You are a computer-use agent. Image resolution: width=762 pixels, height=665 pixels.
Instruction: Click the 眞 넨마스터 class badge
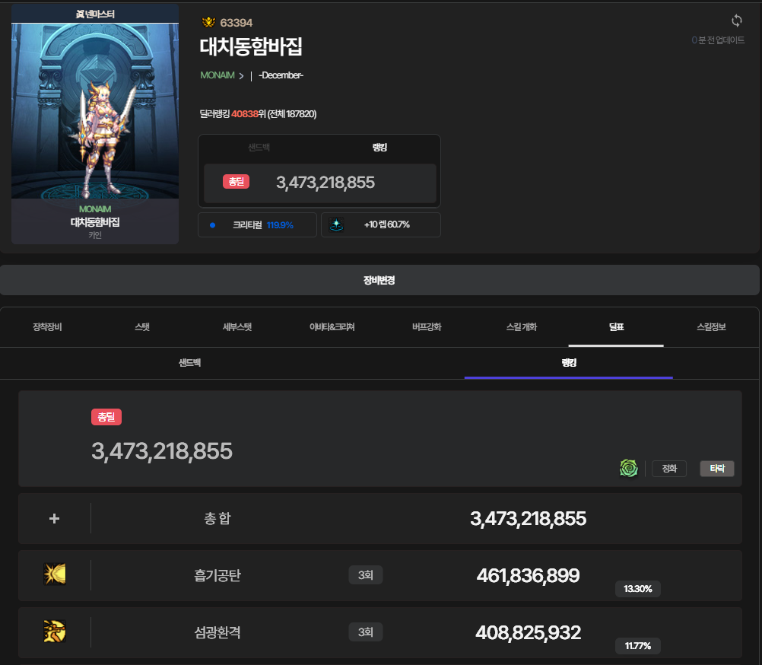pyautogui.click(x=95, y=14)
